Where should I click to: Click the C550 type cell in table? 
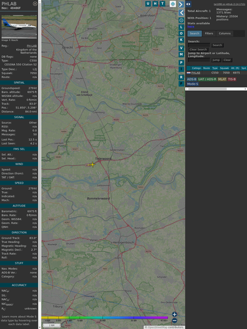pyautogui.click(x=215, y=73)
